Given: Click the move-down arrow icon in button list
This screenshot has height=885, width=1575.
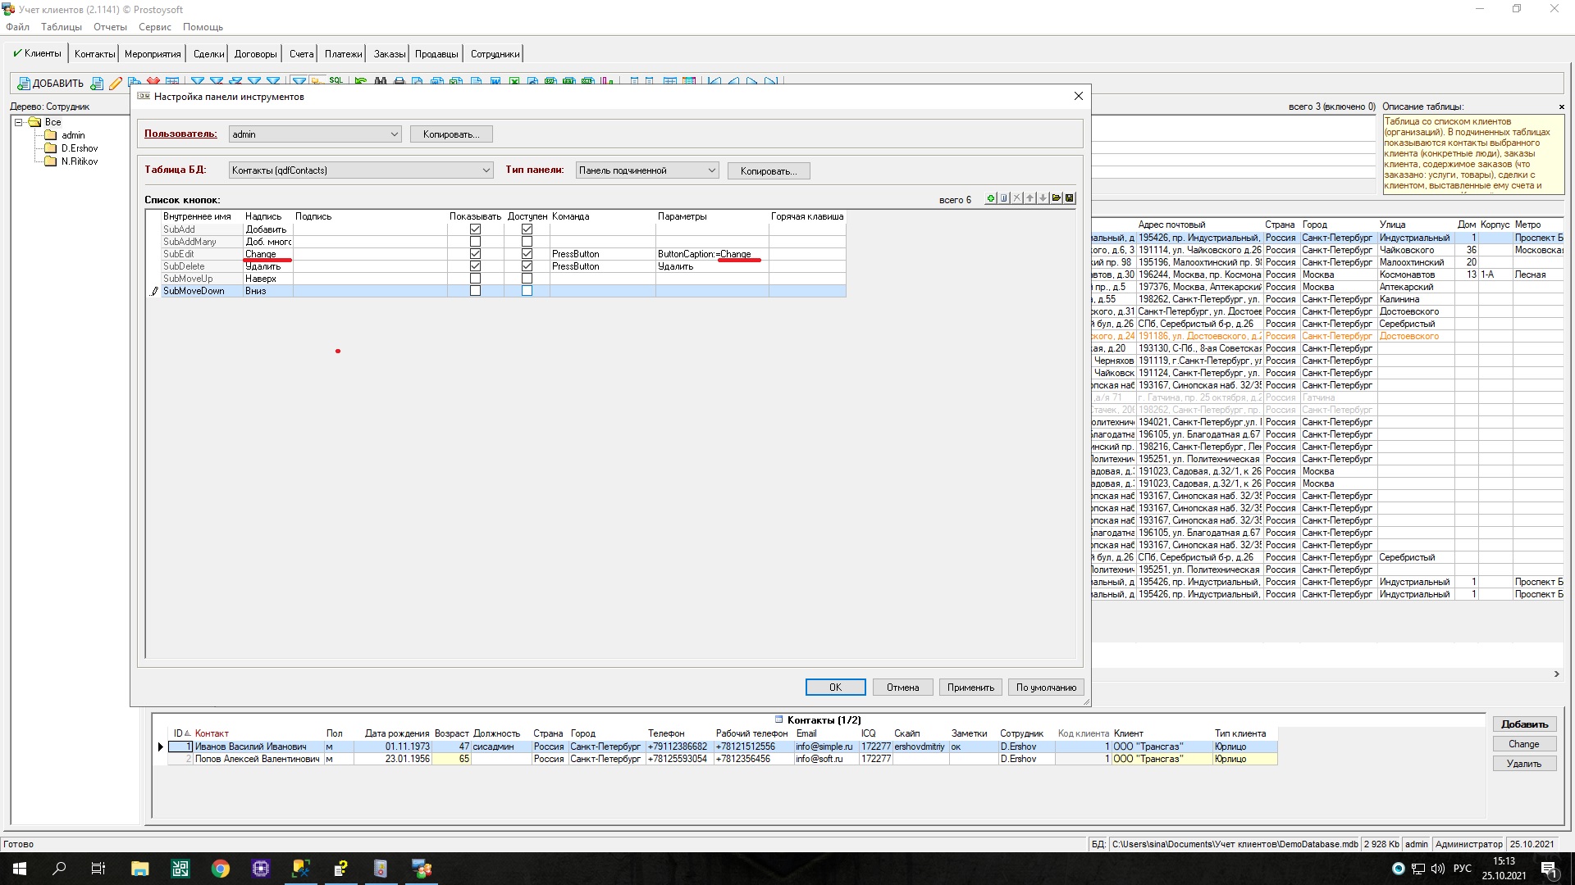Looking at the screenshot, I should [x=1043, y=198].
